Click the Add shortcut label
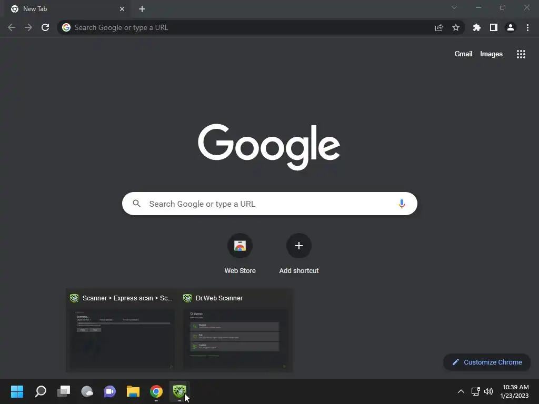 [x=299, y=271]
